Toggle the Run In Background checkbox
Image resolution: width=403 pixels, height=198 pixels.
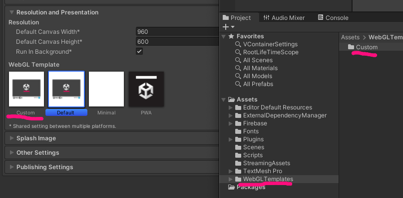click(139, 51)
